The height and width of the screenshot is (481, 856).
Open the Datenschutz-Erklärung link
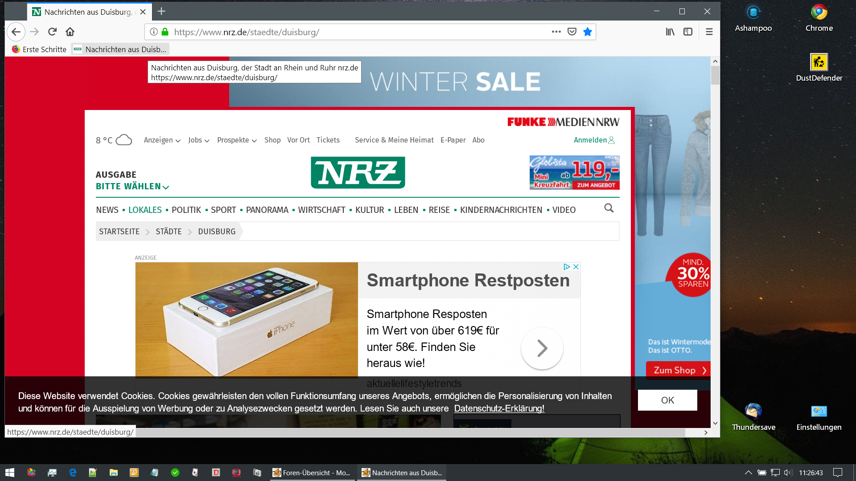(499, 408)
